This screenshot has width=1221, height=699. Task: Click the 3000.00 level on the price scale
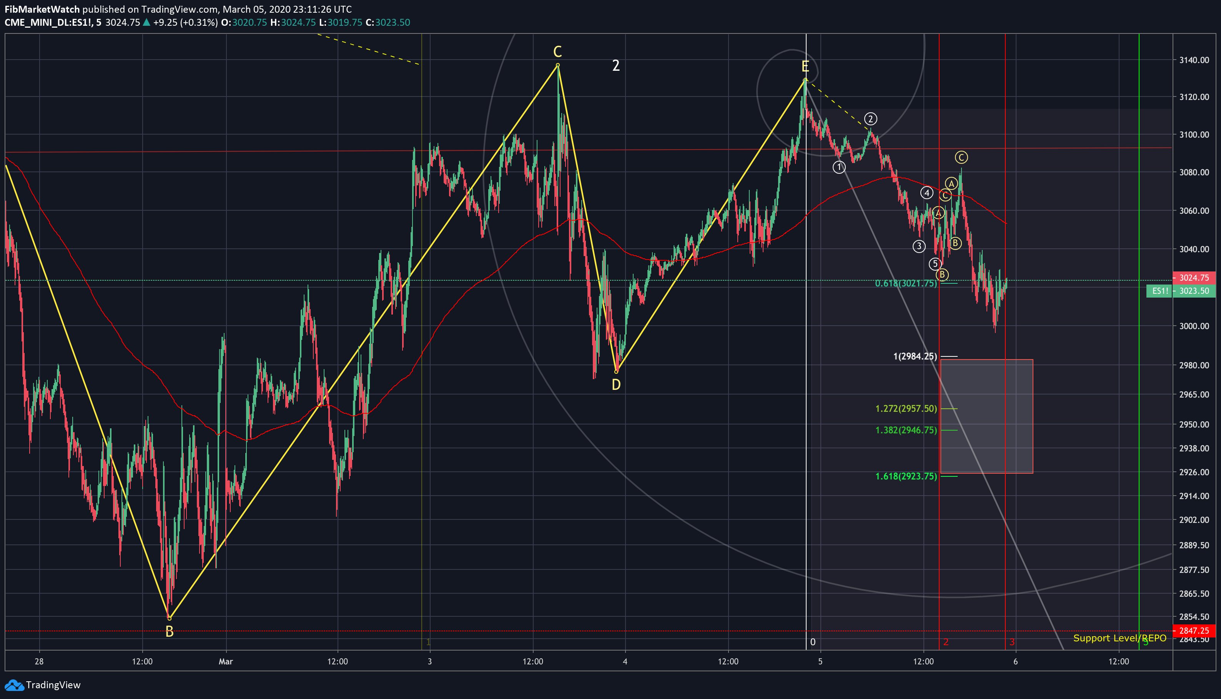tap(1194, 326)
